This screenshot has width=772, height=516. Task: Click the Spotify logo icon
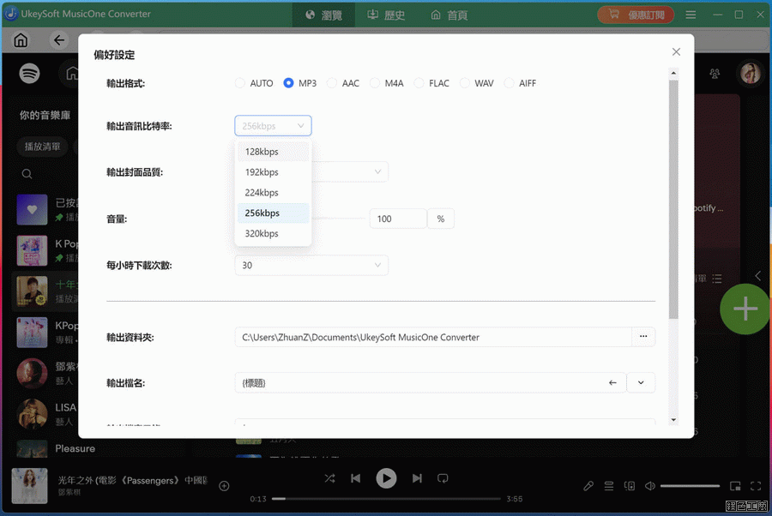30,74
